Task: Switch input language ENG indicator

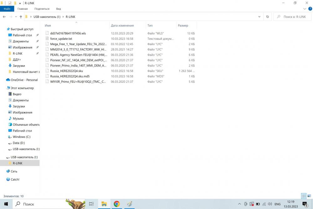Action: 277,204
